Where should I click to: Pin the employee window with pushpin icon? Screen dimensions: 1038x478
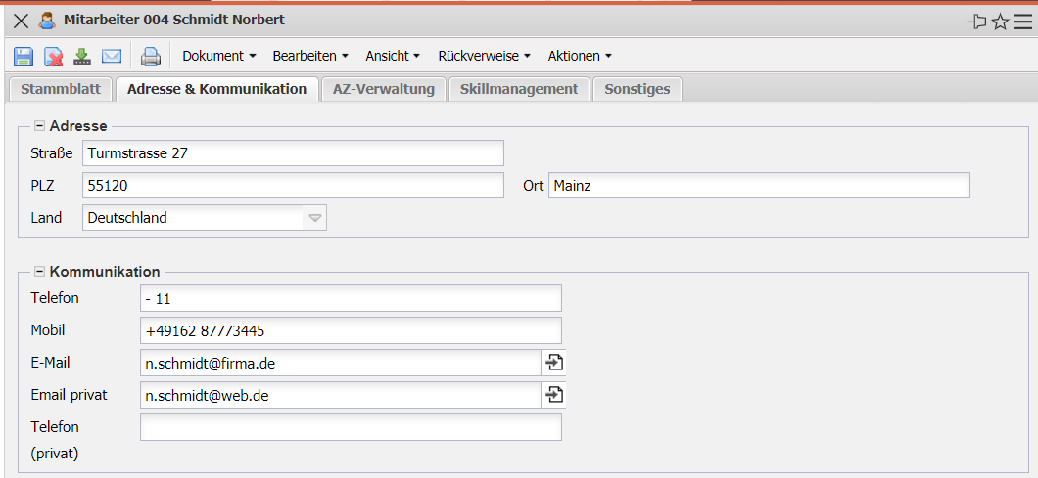click(976, 22)
